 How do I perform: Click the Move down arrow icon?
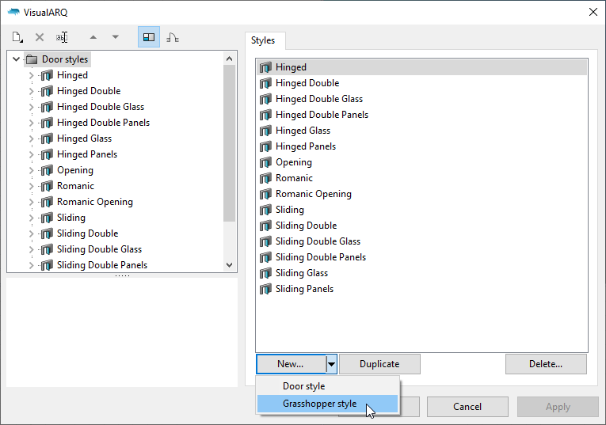pos(115,37)
